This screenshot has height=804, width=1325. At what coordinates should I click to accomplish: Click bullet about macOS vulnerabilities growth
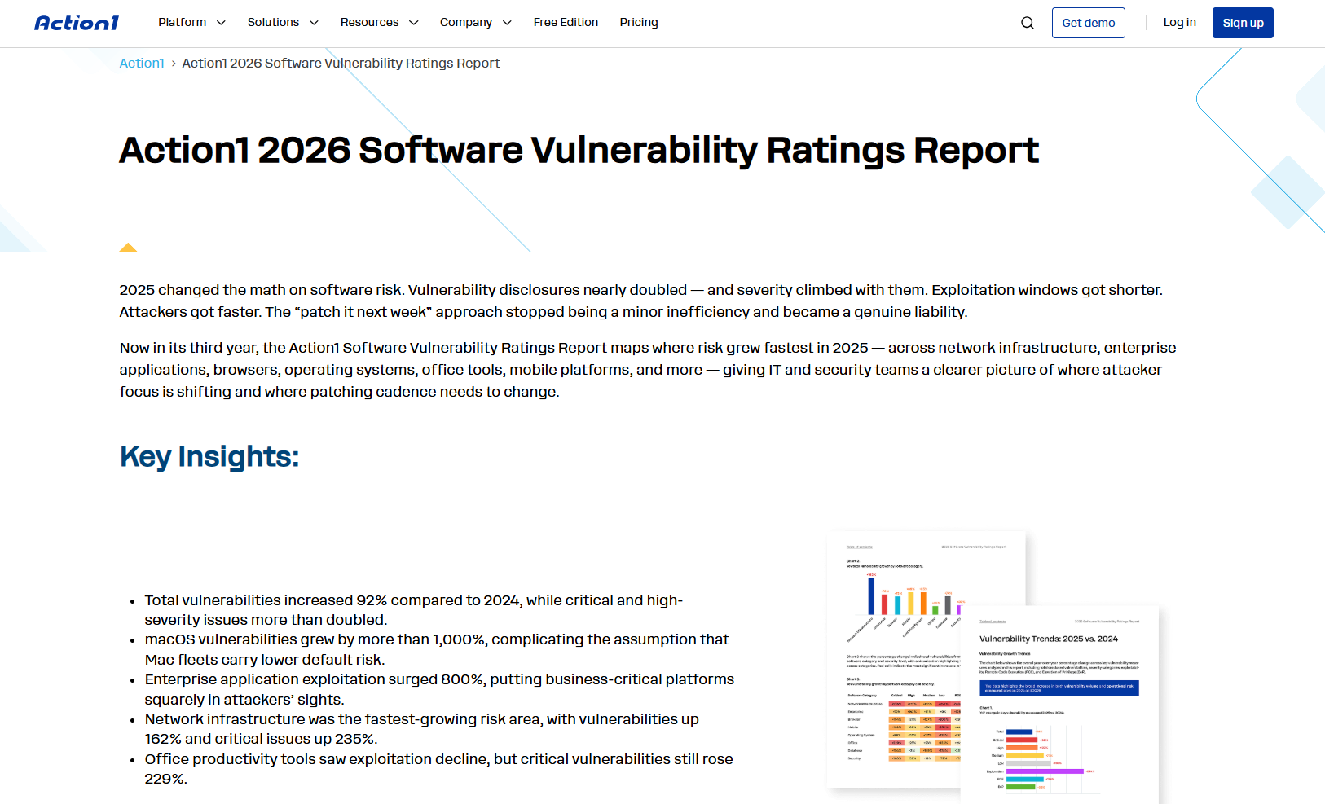point(437,650)
